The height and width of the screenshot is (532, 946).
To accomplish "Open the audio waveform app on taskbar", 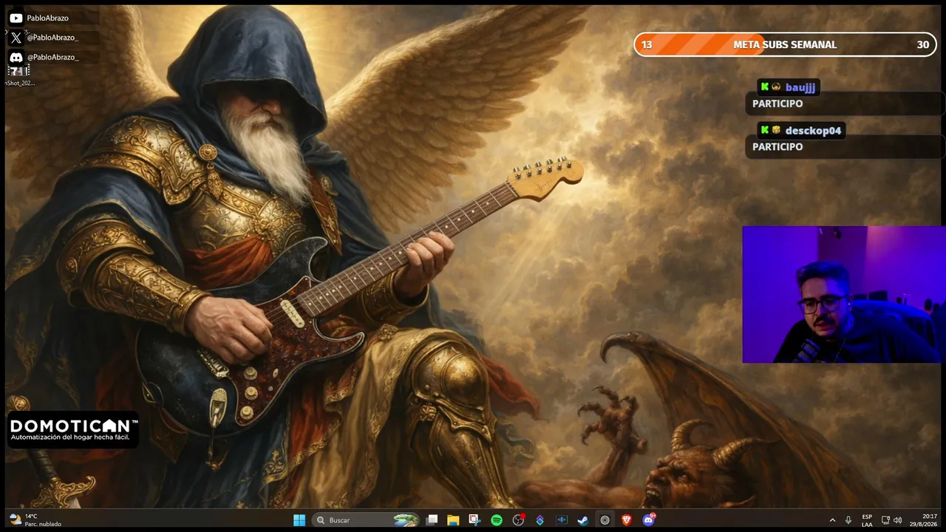I will (x=562, y=520).
